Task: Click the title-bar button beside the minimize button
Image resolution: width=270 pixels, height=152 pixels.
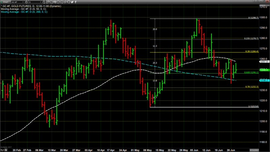Action: [x=258, y=1]
